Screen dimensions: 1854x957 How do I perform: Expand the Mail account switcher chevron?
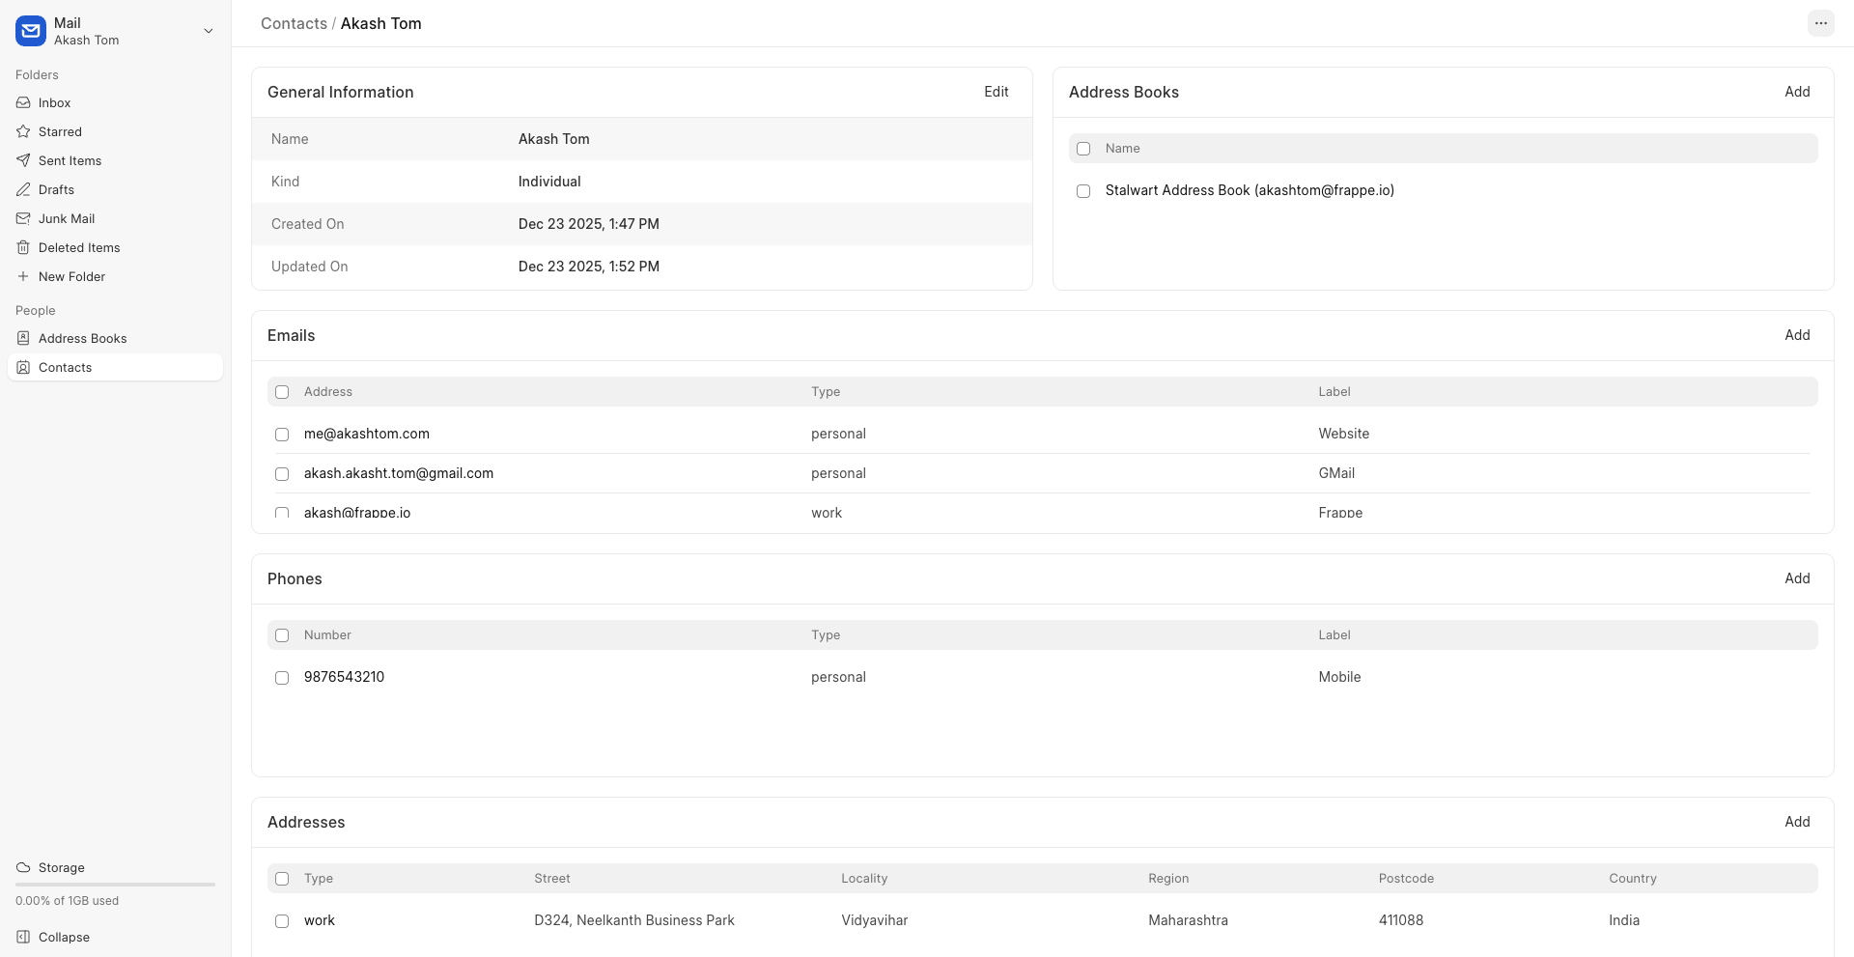point(208,31)
